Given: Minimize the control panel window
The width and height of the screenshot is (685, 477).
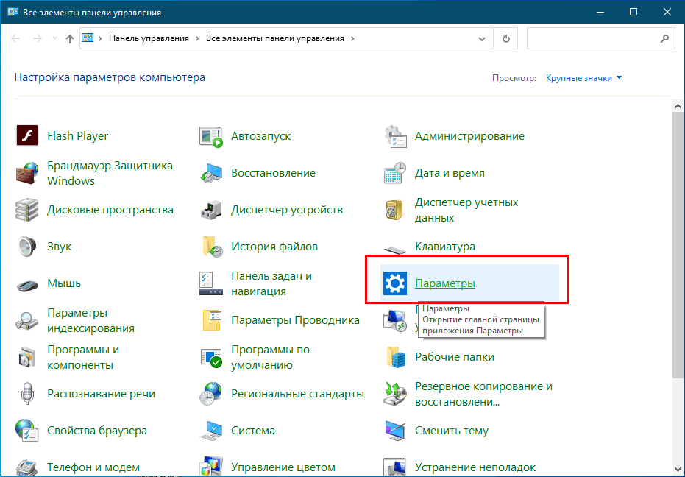Looking at the screenshot, I should click(600, 12).
